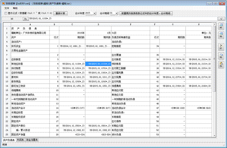Screen dimensions: 227x148
Task: Open the 帮助 menu
Action: pos(15,8)
